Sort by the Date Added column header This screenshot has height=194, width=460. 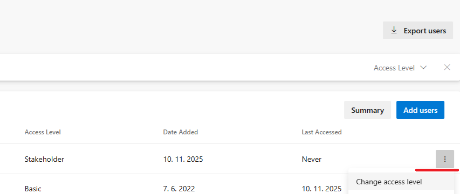tap(181, 132)
